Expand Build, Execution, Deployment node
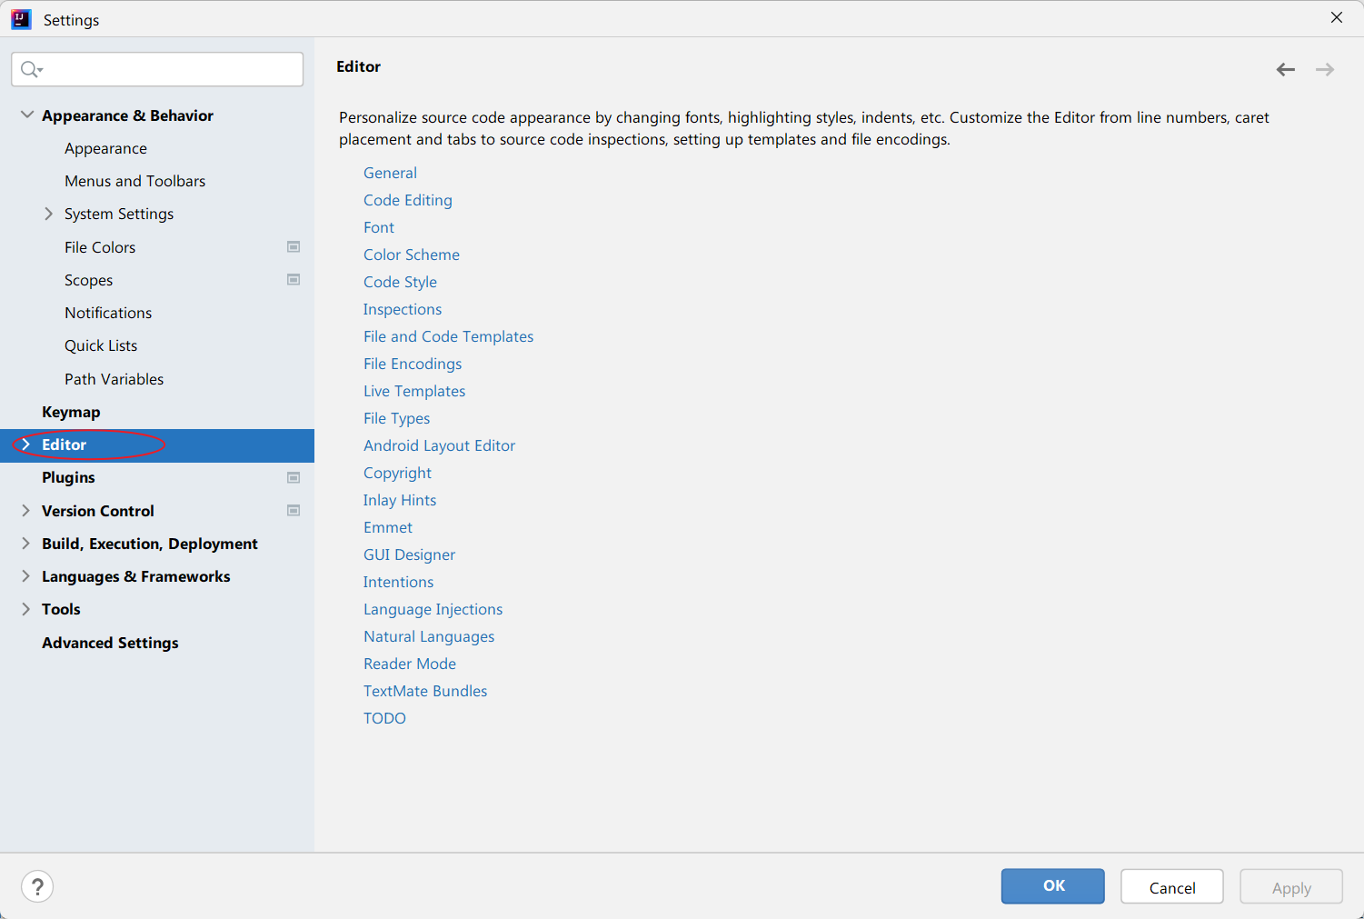1364x919 pixels. (26, 544)
